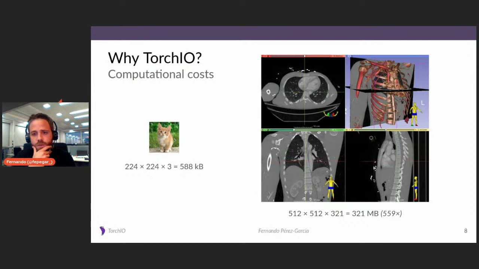This screenshot has width=479, height=269.
Task: Click the 'Why TorchIO?' slide title
Action: click(155, 58)
